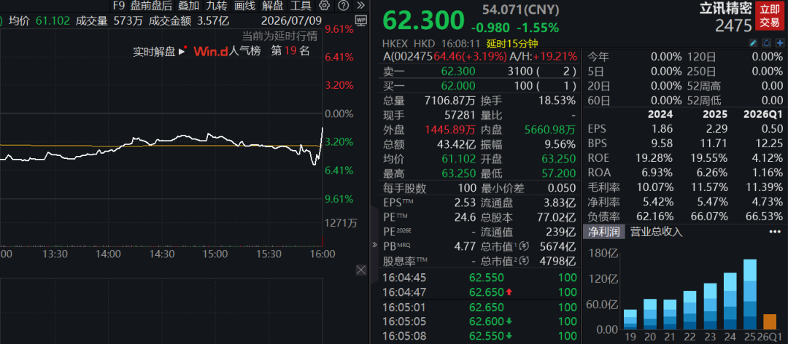Viewport: 788px width, 344px height.
Task: Click the 14:30 time axis label
Action: pos(162,254)
